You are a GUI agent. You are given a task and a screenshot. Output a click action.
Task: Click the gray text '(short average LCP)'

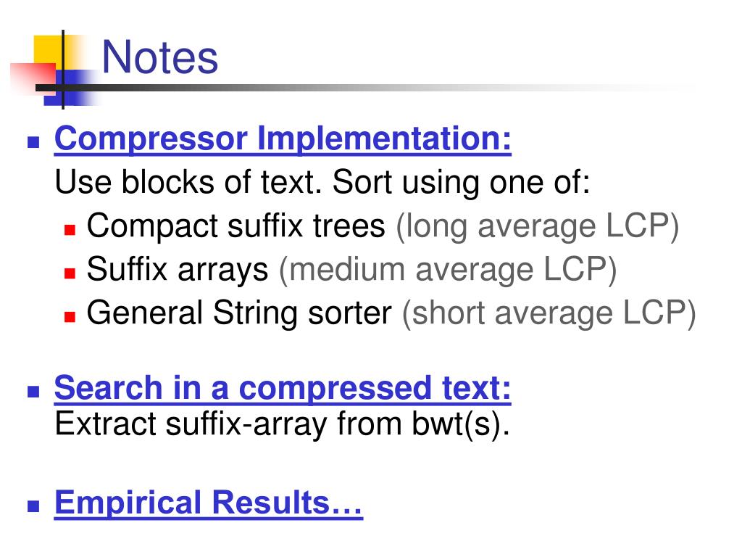549,315
